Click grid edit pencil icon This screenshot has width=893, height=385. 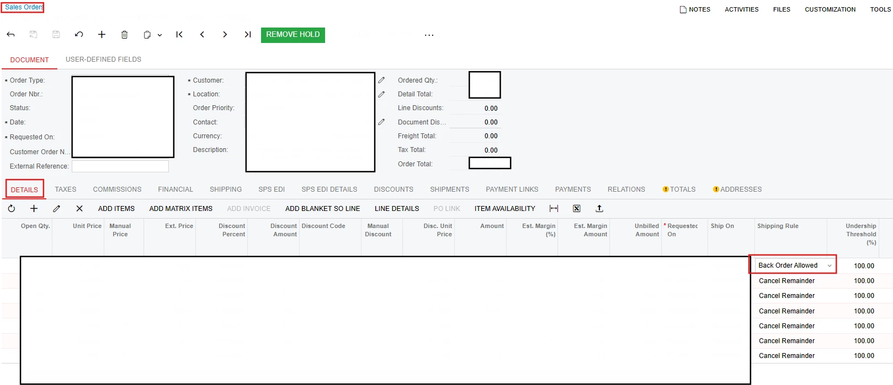(x=56, y=209)
